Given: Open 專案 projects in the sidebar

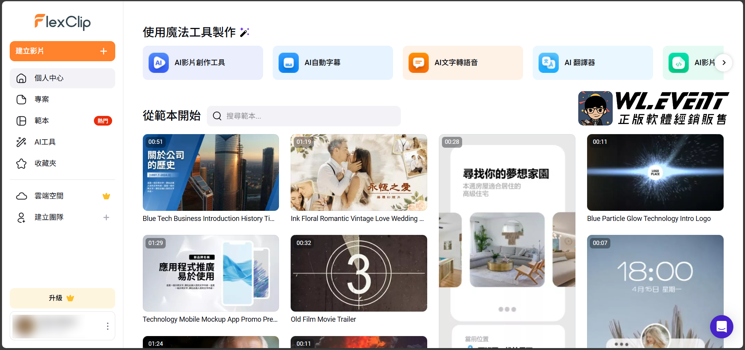Looking at the screenshot, I should click(x=62, y=100).
